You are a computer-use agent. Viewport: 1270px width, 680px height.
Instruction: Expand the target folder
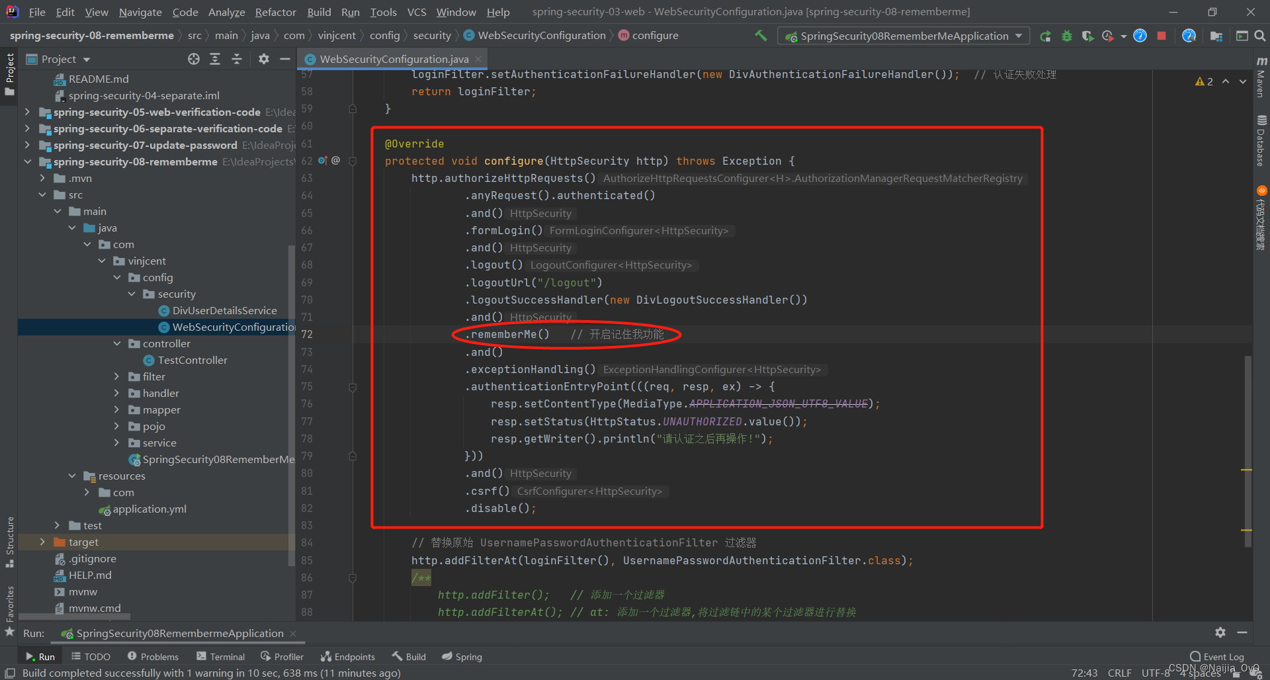click(42, 542)
